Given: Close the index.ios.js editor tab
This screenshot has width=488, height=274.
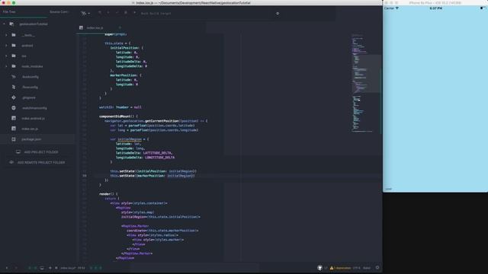Looking at the screenshot, I should coord(120,27).
